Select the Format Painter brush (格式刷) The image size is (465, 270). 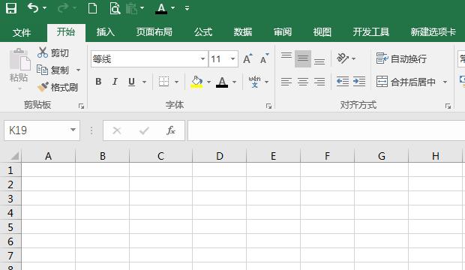coord(58,87)
